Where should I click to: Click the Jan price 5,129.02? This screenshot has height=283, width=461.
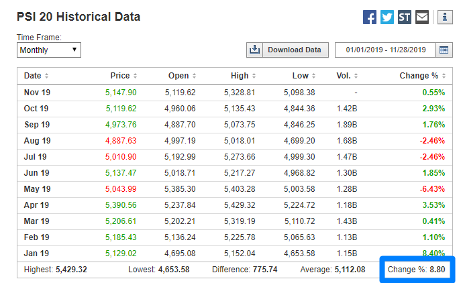121,253
